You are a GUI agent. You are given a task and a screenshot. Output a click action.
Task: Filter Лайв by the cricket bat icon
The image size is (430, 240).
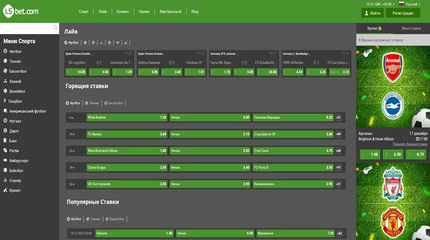(x=126, y=42)
